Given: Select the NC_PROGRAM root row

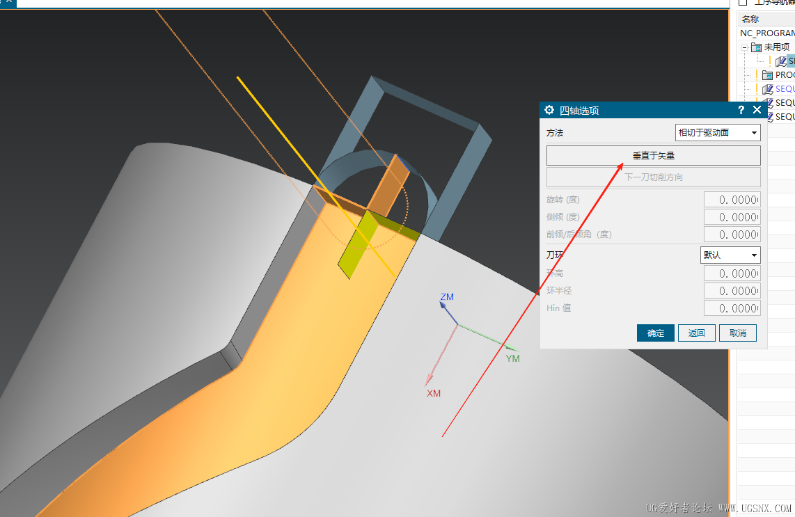Looking at the screenshot, I should pos(767,33).
